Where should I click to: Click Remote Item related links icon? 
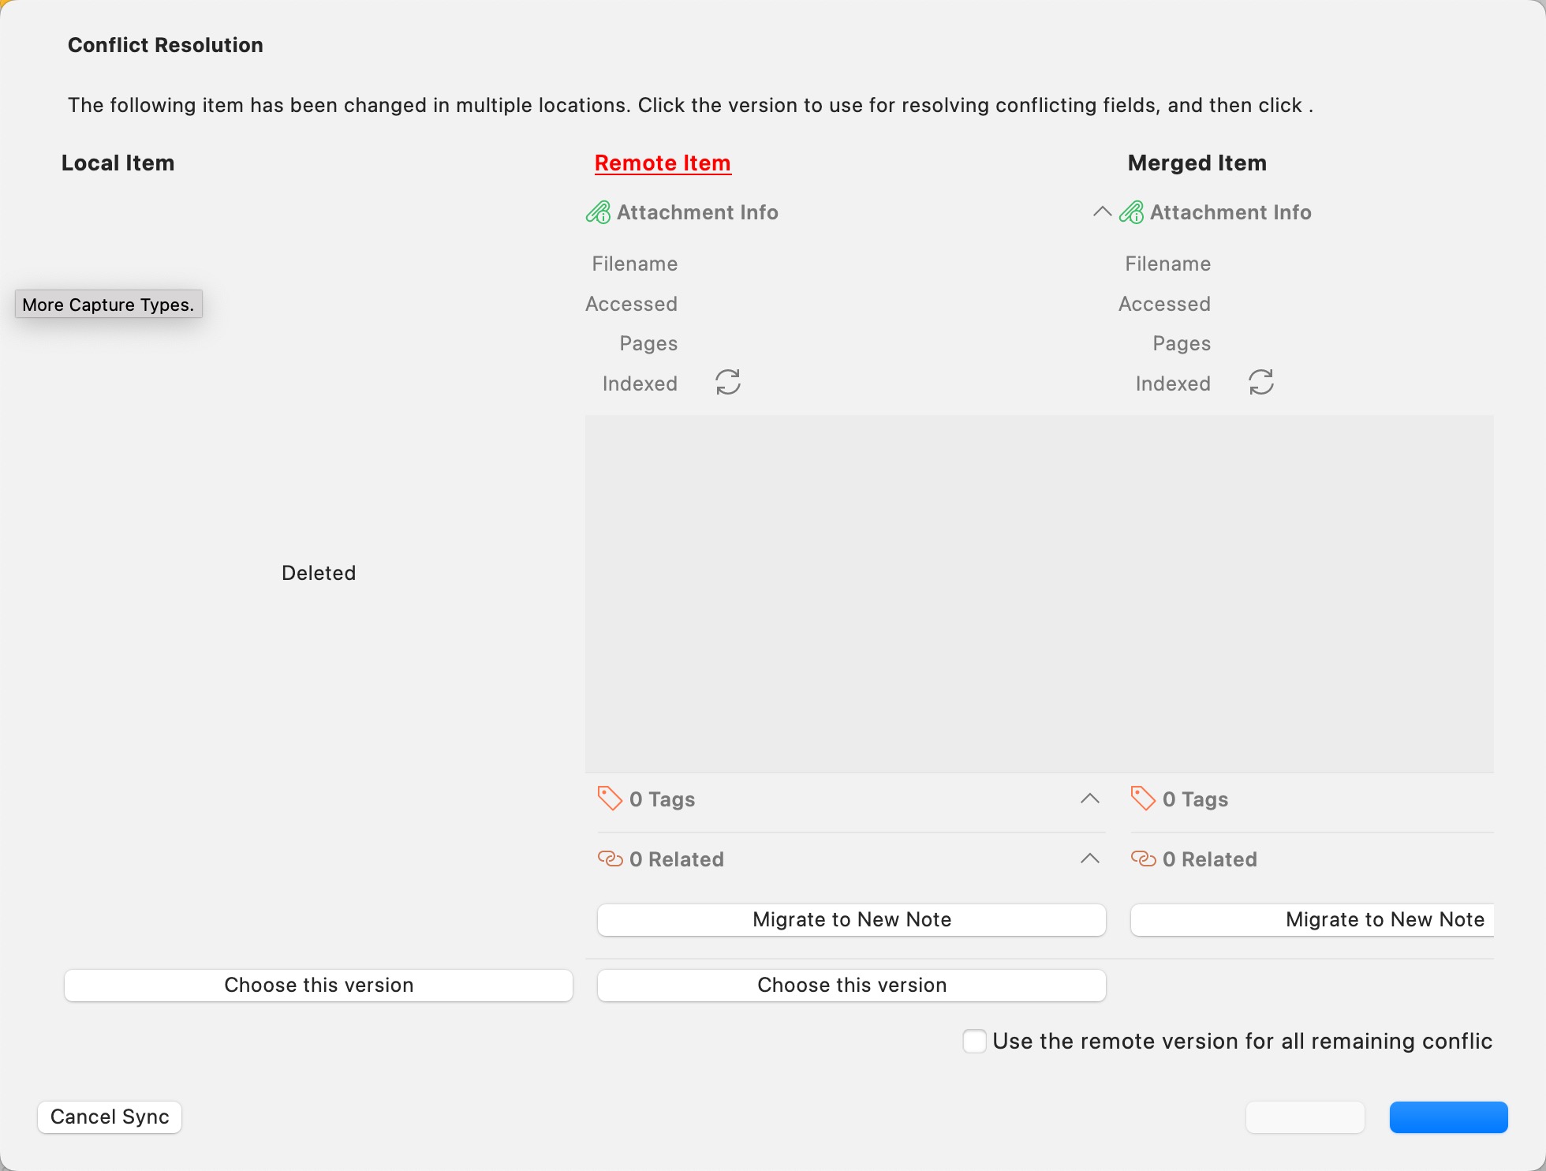pos(610,859)
